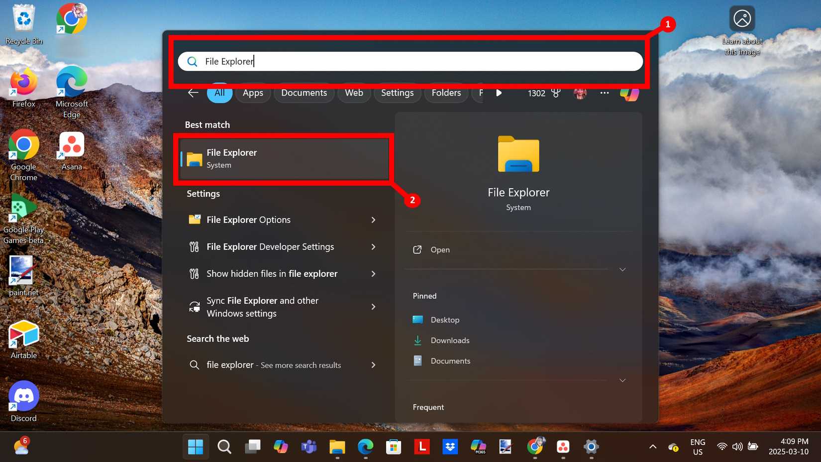Open pinned Downloads folder

tap(450, 341)
